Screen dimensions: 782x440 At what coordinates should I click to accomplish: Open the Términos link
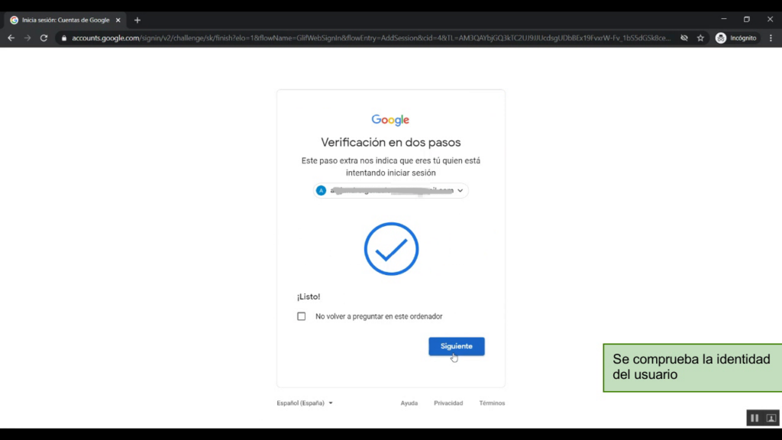(x=492, y=403)
